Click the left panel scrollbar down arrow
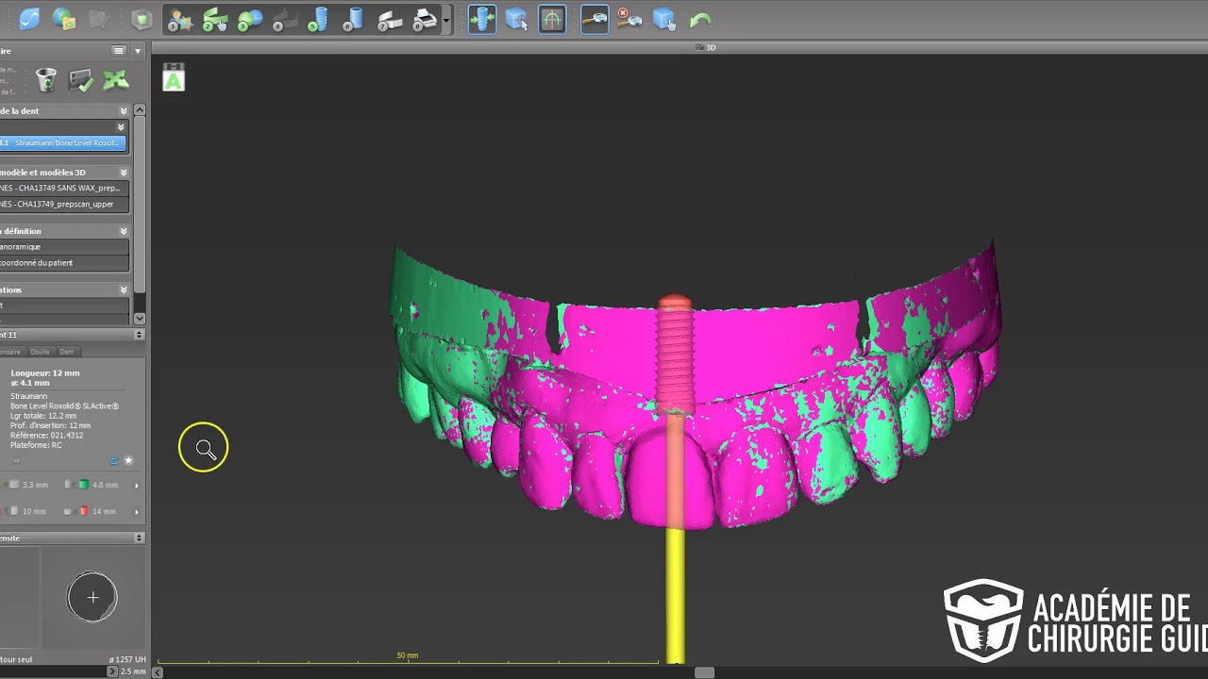Viewport: 1208px width, 679px height. coord(140,319)
